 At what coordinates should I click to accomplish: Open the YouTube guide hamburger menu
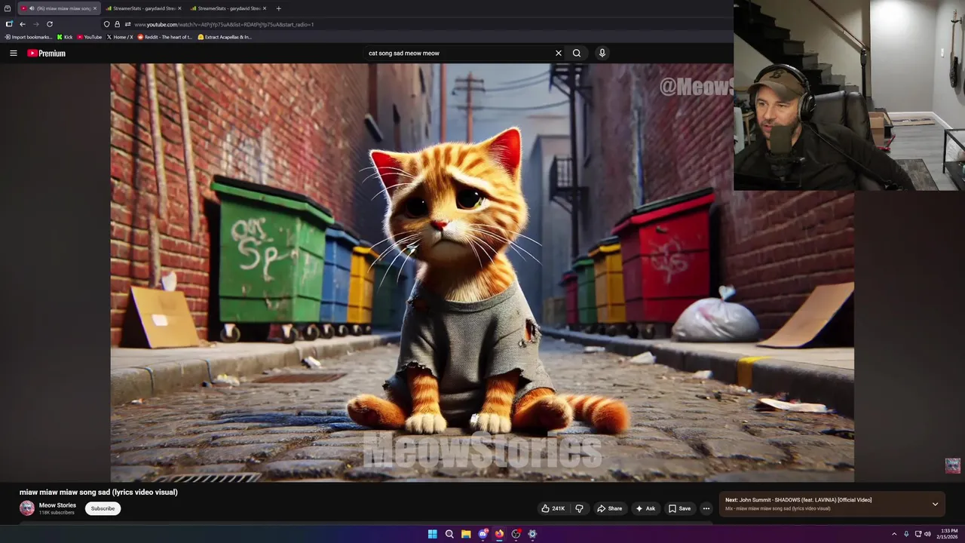coord(13,53)
